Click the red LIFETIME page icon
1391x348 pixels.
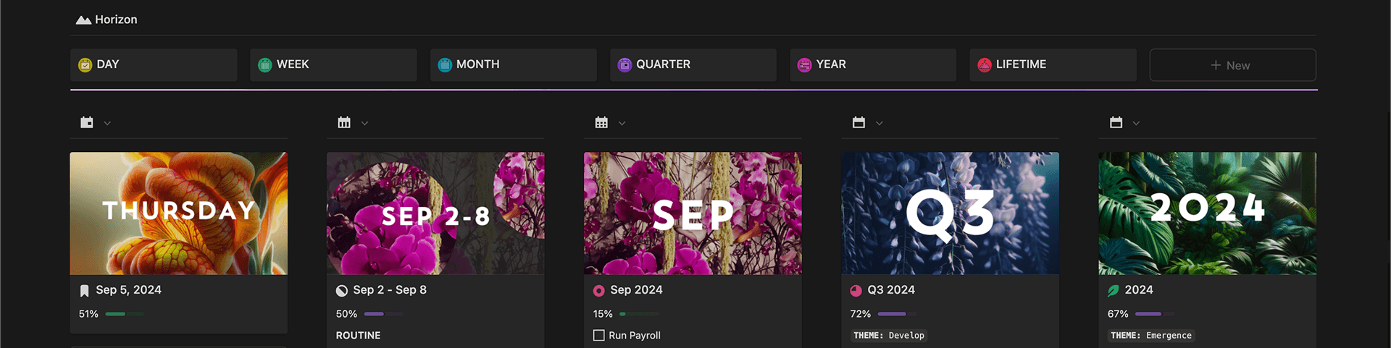(985, 65)
